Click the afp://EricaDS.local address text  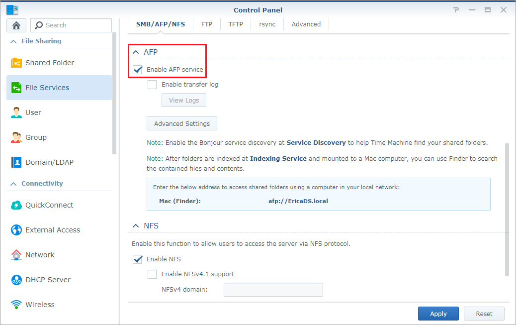[298, 201]
